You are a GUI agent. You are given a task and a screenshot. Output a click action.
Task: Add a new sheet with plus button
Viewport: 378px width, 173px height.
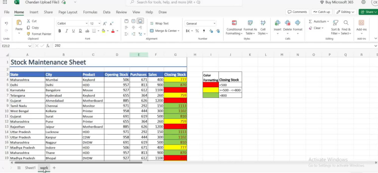tap(54, 168)
